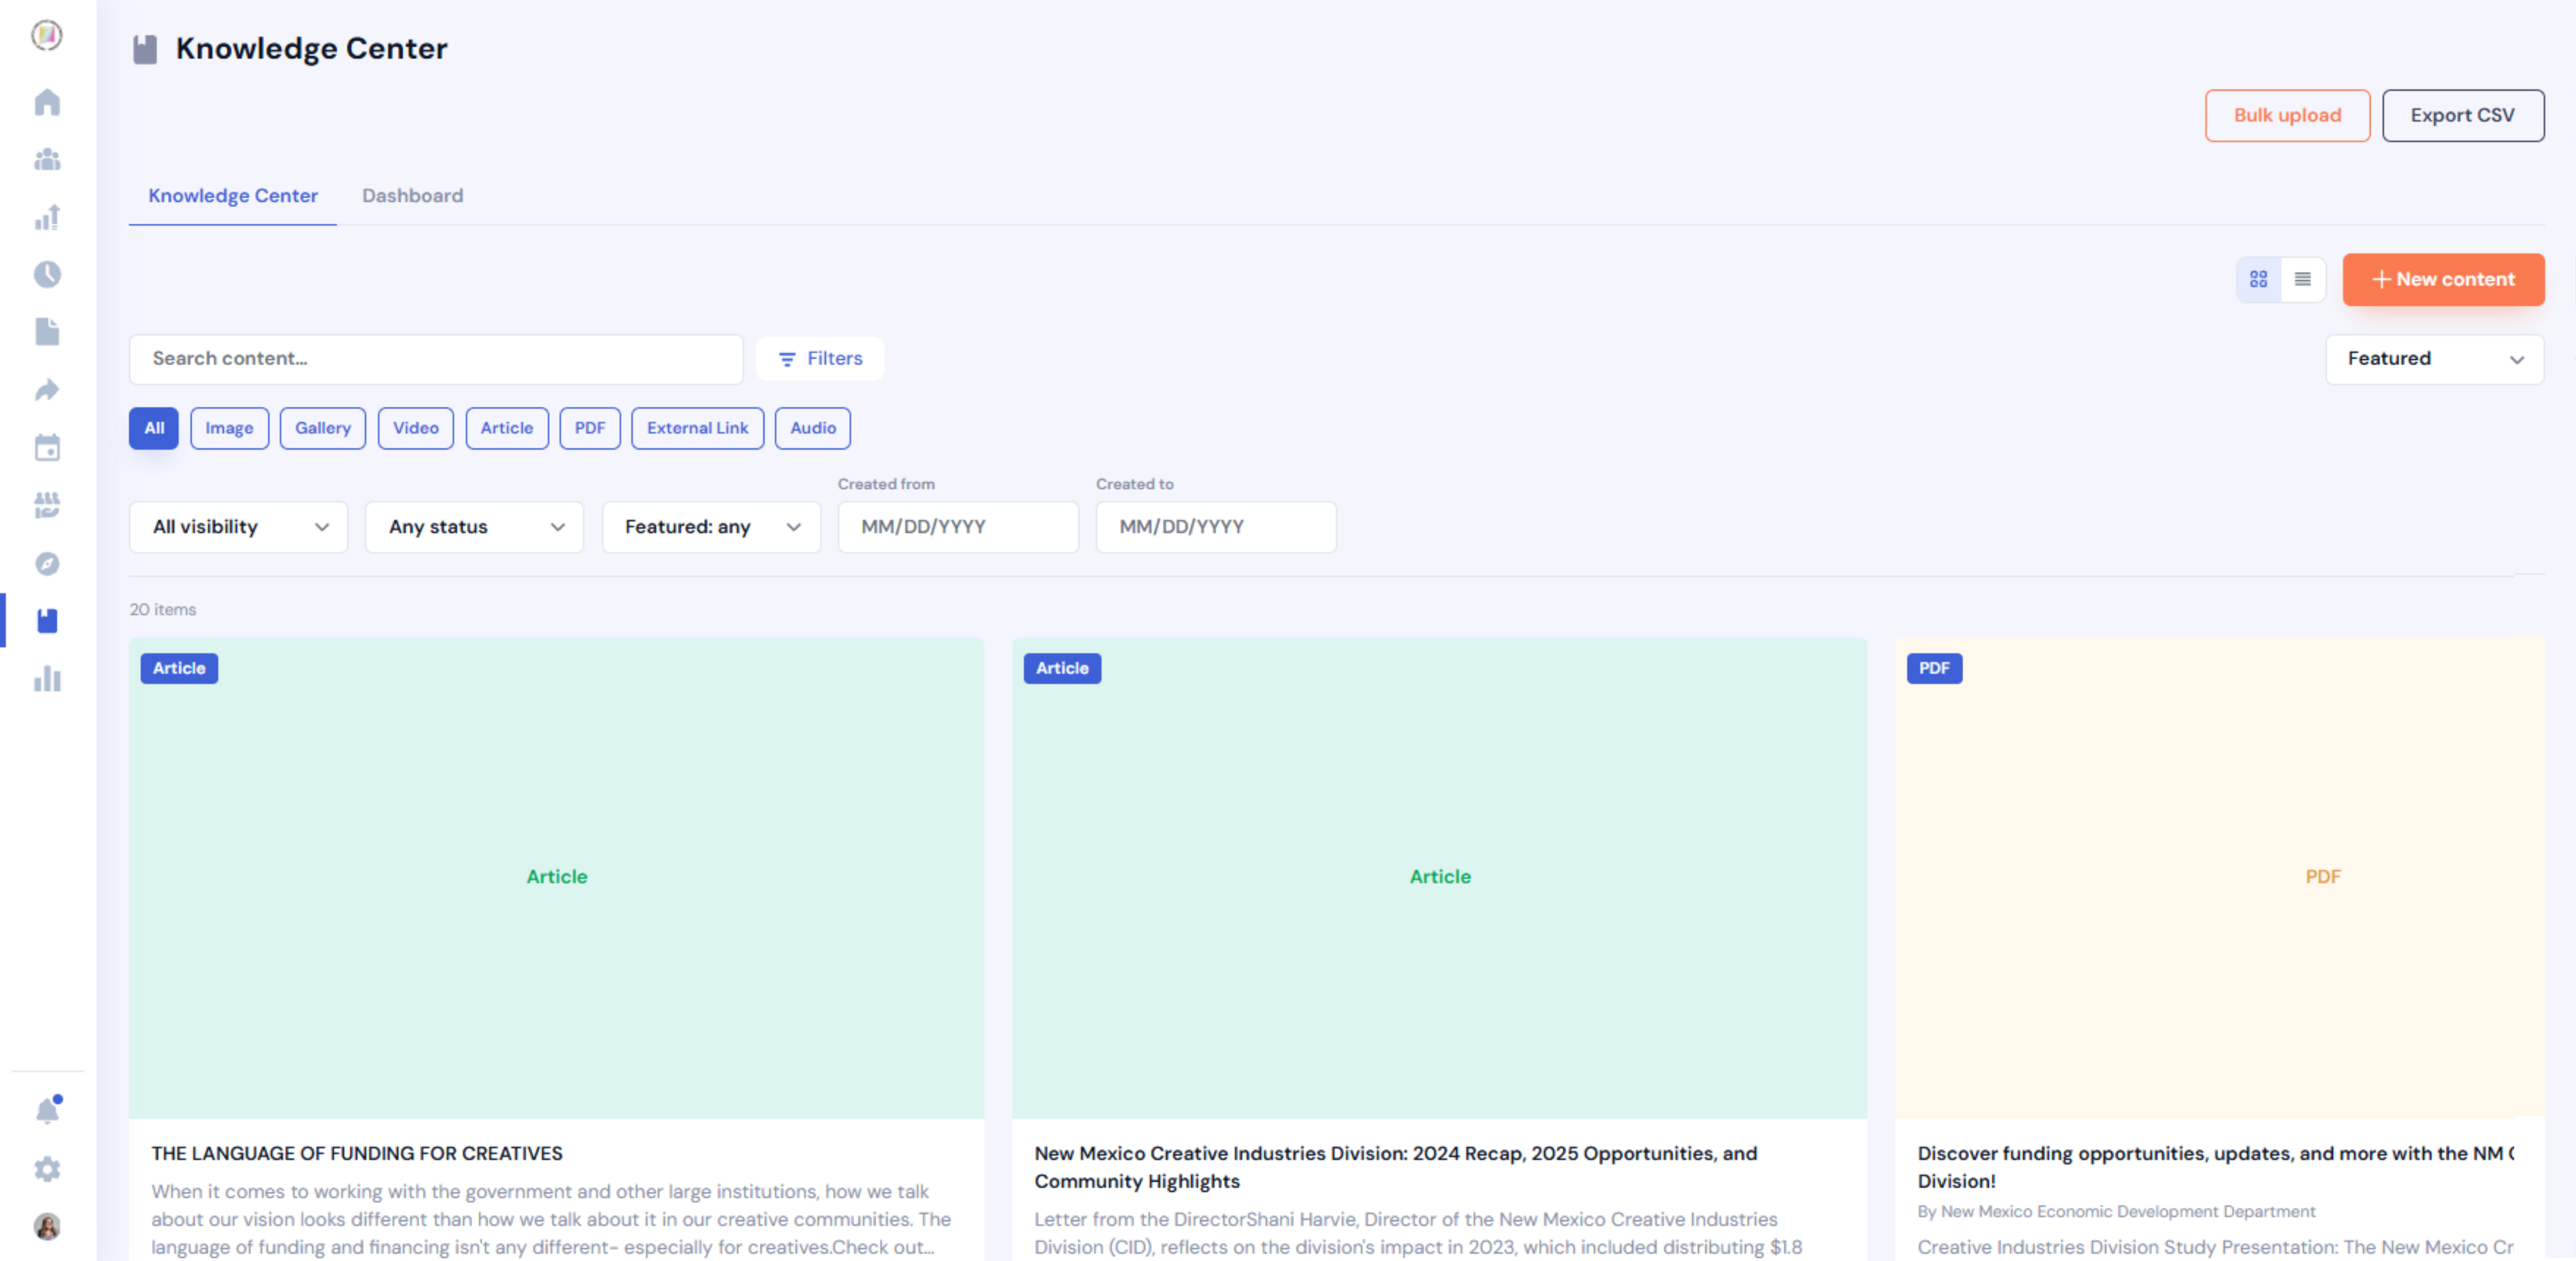This screenshot has width=2576, height=1261.
Task: Click the share arrow sidebar icon
Action: [x=47, y=390]
